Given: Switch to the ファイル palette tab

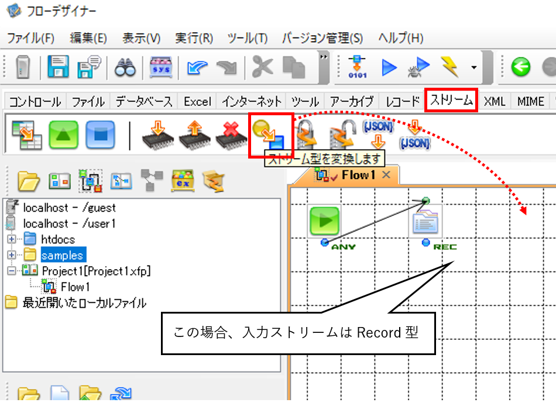Looking at the screenshot, I should point(88,101).
